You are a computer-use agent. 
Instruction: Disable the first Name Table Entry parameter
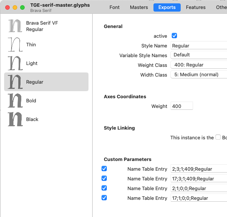click(x=105, y=169)
